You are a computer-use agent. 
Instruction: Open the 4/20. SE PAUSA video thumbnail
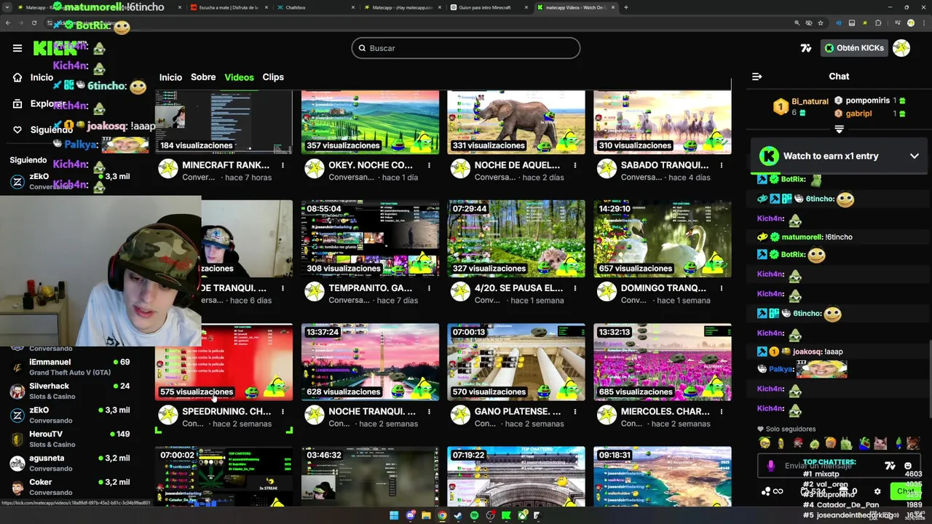pyautogui.click(x=516, y=239)
